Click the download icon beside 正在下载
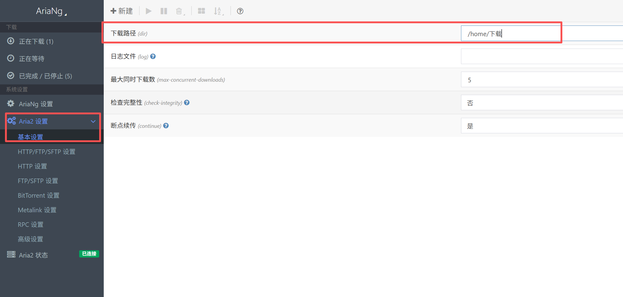 coord(11,41)
